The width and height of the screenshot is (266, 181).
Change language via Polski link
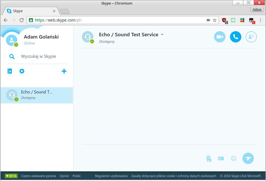click(77, 176)
